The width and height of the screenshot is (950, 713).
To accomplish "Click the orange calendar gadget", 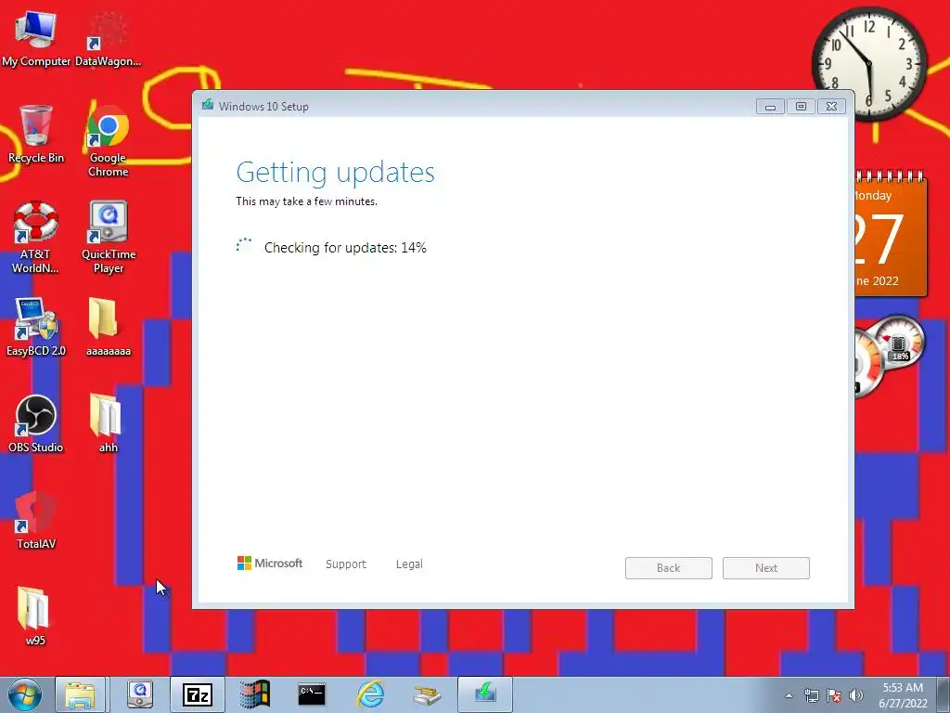I will (891, 235).
